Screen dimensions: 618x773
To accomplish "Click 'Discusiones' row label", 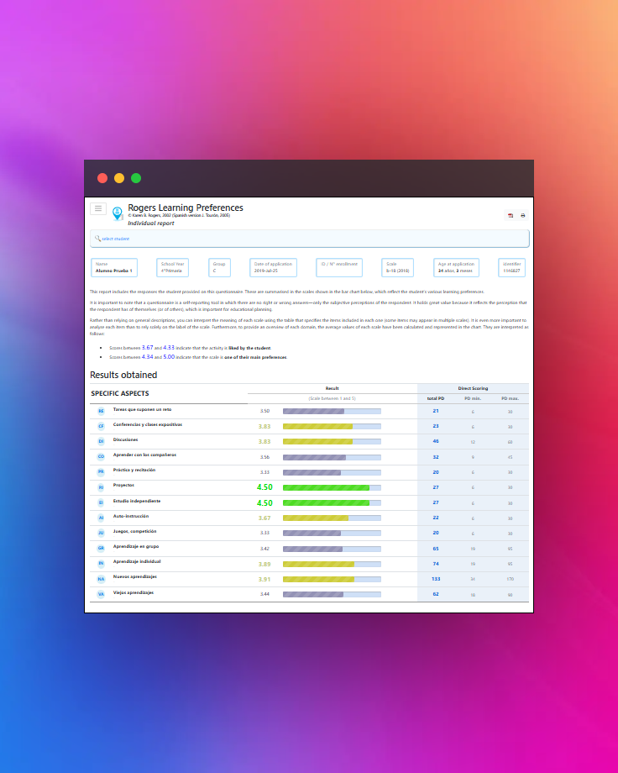I will [126, 439].
